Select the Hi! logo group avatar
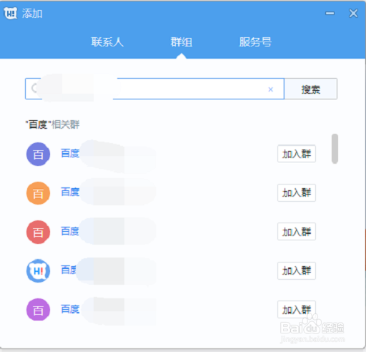The height and width of the screenshot is (352, 366). coord(38,271)
